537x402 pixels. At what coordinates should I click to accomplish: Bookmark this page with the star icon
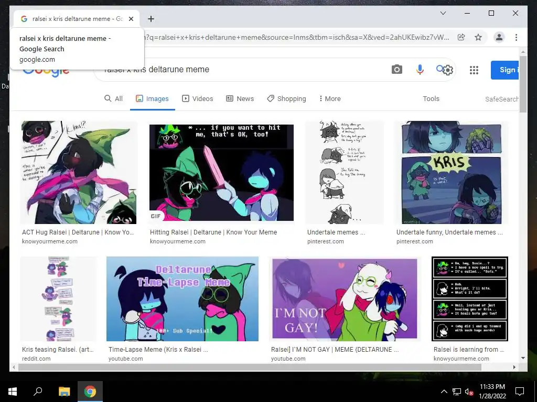478,37
